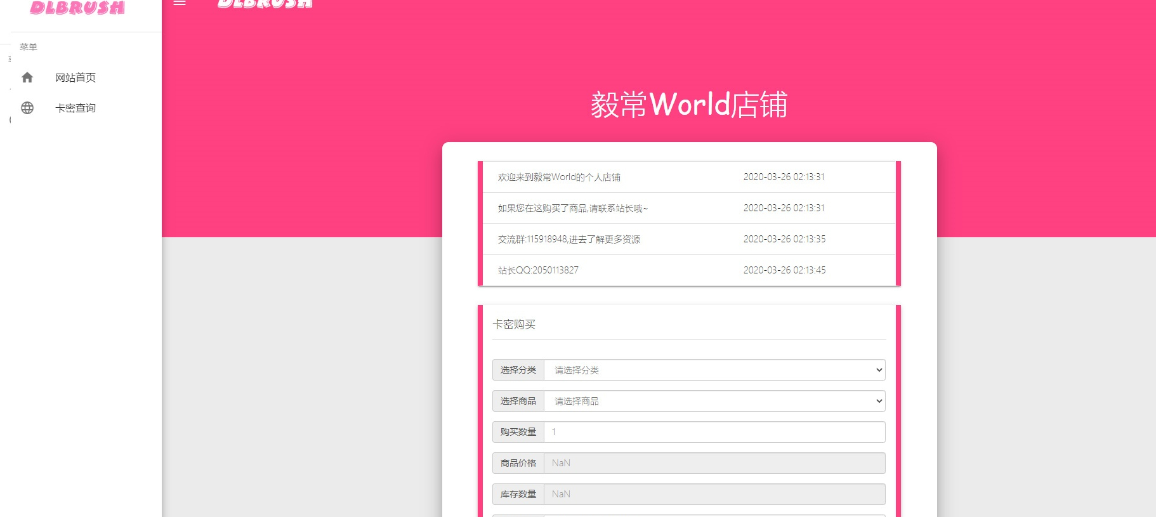Click the 站长QQ:2050113827 announcement row
This screenshot has width=1156, height=517.
(689, 270)
